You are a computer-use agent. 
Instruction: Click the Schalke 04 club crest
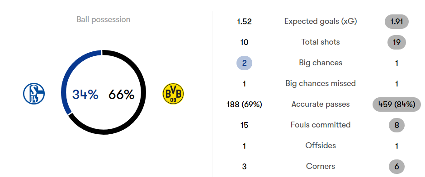pos(34,94)
